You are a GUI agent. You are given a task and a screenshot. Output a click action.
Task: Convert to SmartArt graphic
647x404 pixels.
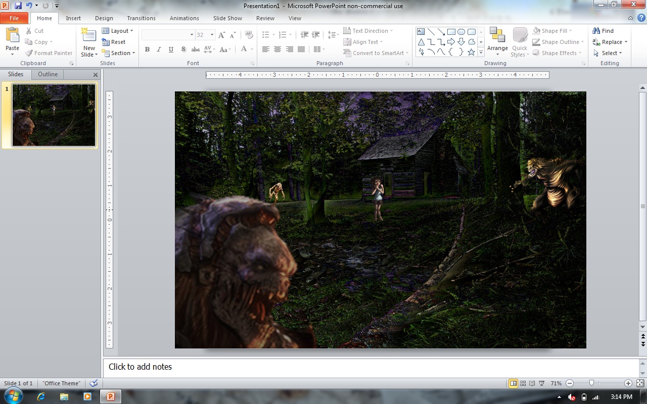(x=376, y=53)
